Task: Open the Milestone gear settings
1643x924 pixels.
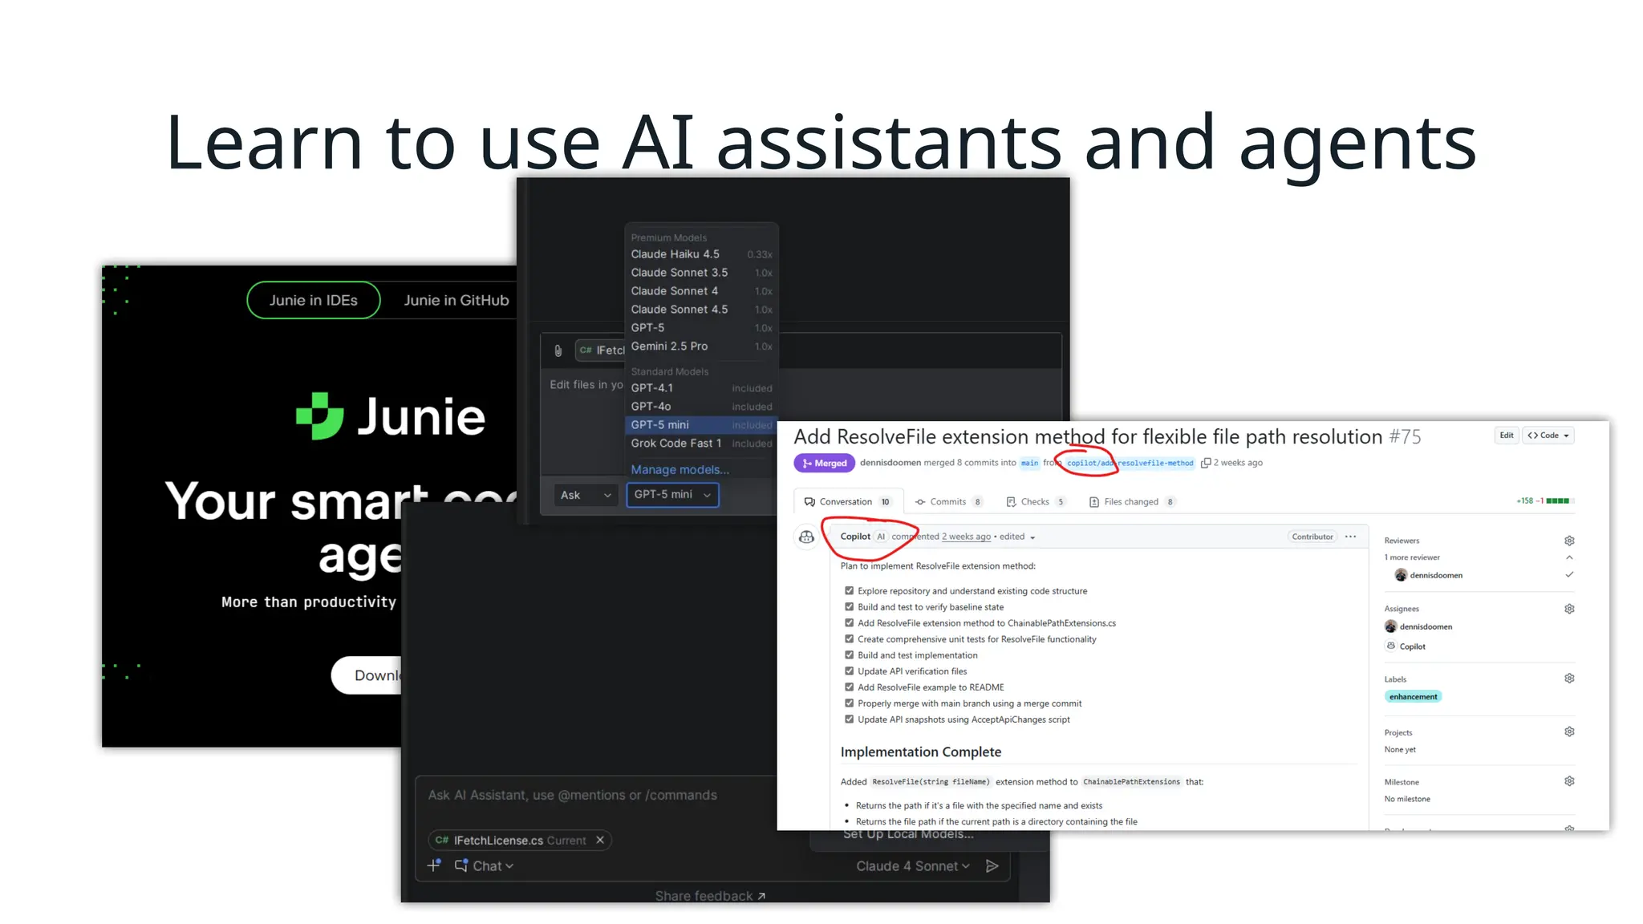Action: click(1569, 781)
